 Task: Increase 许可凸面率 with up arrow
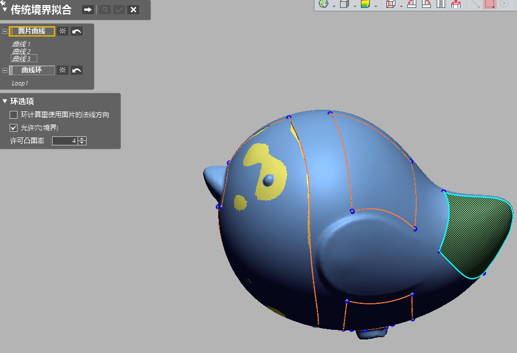click(82, 139)
